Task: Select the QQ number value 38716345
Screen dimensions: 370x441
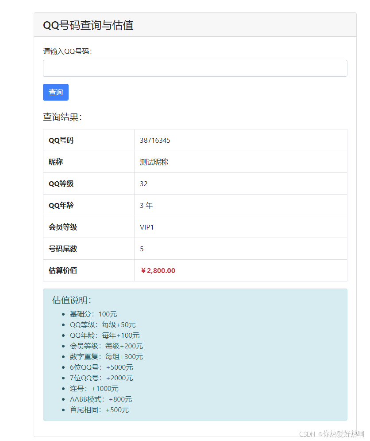Action: point(155,140)
